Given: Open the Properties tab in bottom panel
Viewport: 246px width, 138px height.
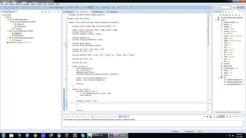Looking at the screenshot, I should [77, 117].
